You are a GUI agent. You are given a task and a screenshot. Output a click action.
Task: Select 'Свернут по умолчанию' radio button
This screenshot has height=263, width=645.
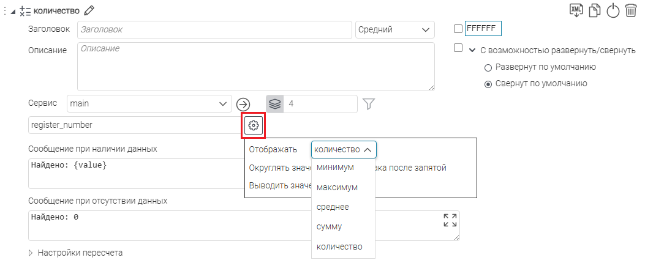[x=488, y=84]
